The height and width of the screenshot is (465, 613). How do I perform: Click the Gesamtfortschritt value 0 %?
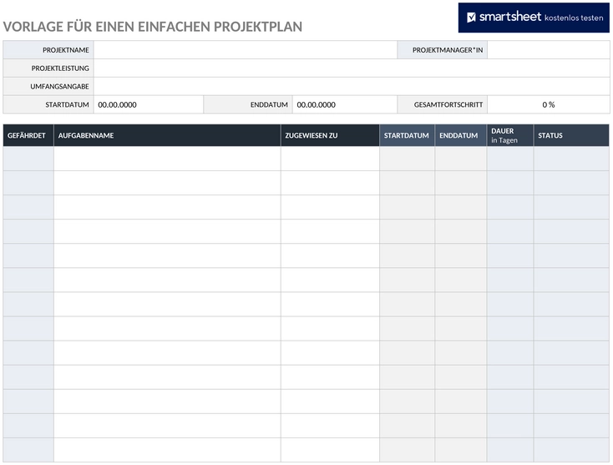[x=549, y=104]
